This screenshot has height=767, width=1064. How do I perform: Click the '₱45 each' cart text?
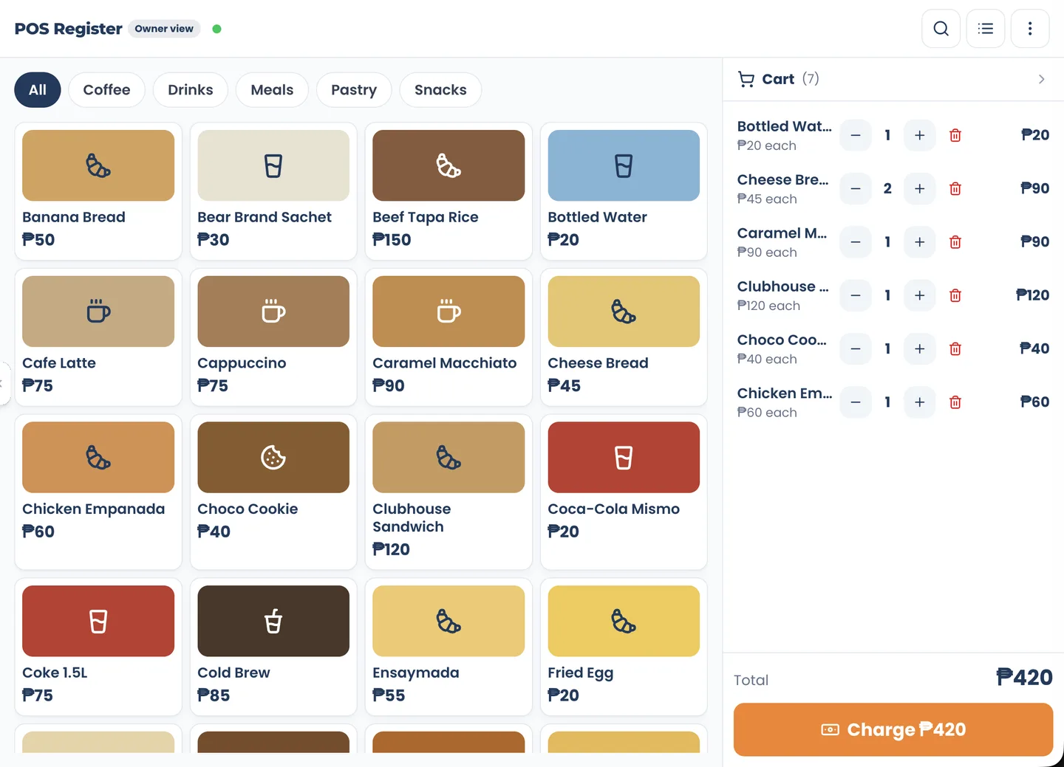[x=767, y=199]
